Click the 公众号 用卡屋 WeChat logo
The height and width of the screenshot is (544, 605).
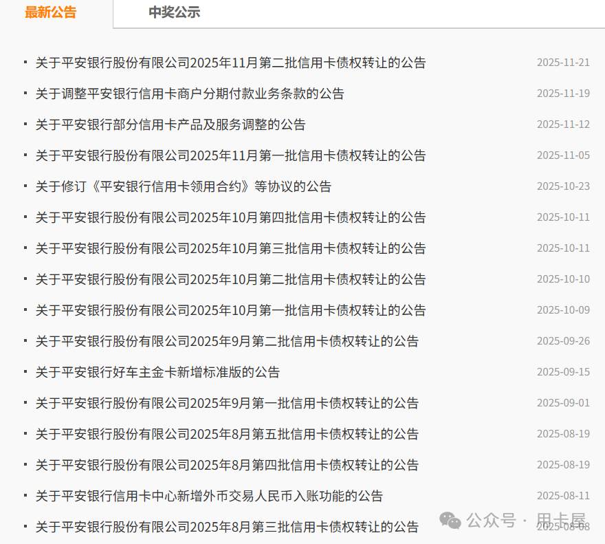450,521
